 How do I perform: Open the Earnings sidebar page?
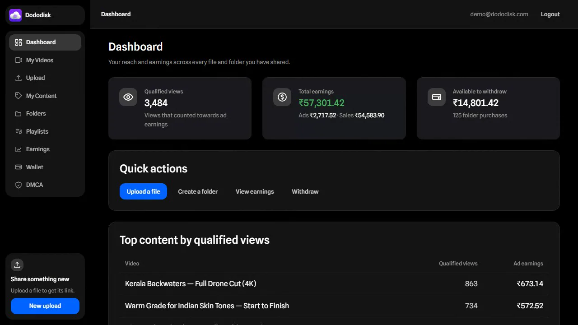pos(45,149)
